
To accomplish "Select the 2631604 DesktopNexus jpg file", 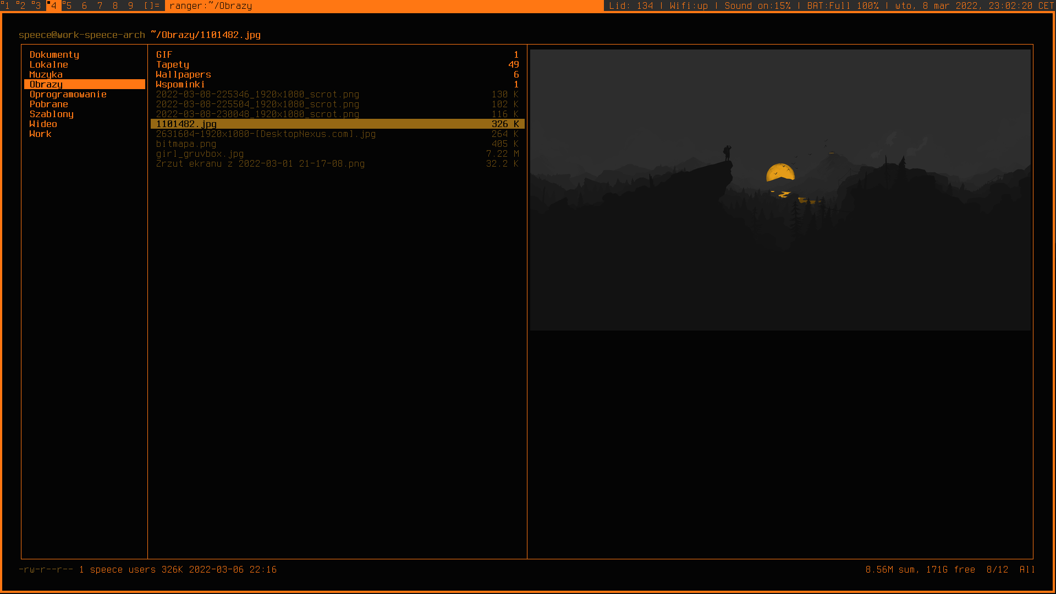I will click(x=266, y=134).
